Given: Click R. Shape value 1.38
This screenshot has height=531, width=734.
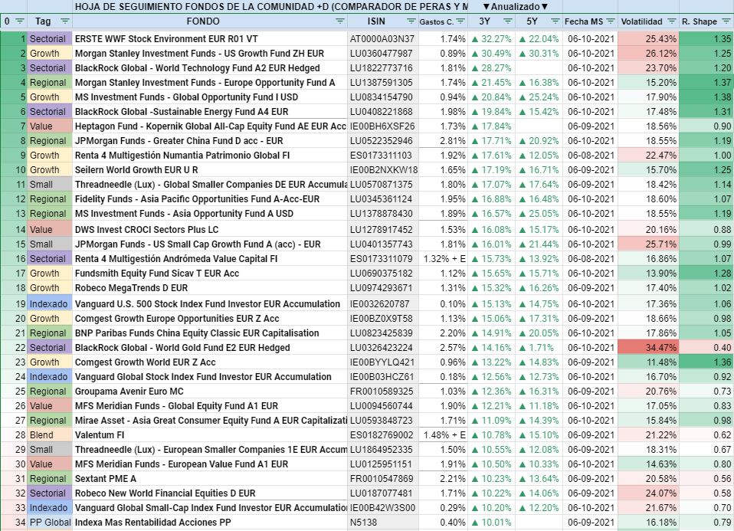Looking at the screenshot, I should 706,97.
